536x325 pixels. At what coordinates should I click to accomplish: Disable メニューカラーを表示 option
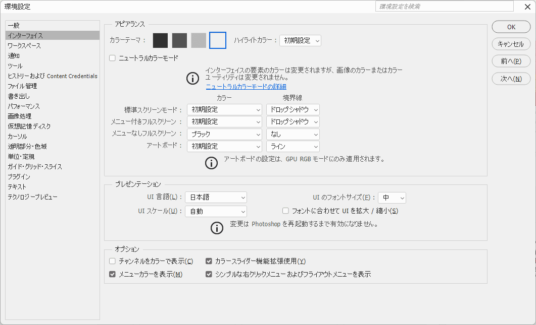pyautogui.click(x=112, y=274)
